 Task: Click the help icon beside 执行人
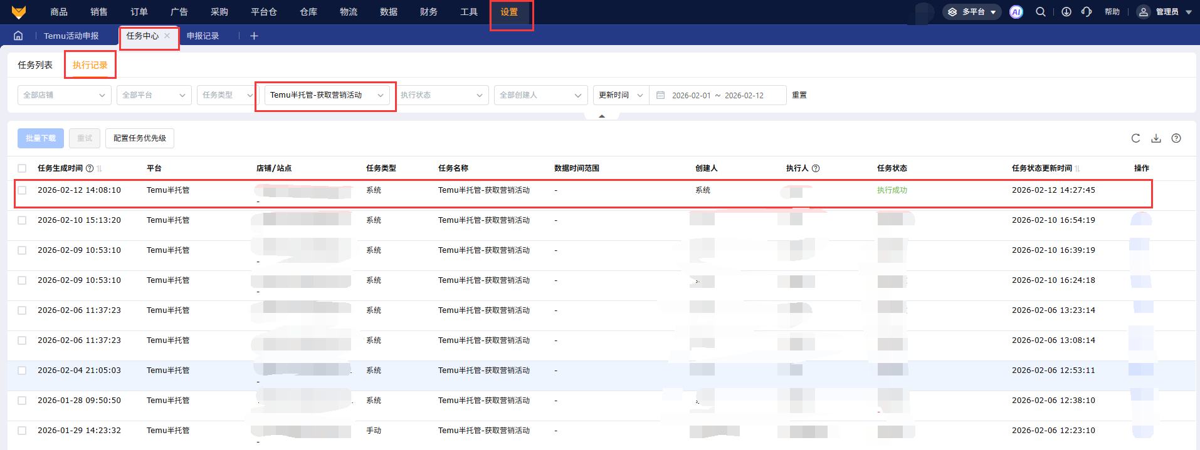[816, 168]
